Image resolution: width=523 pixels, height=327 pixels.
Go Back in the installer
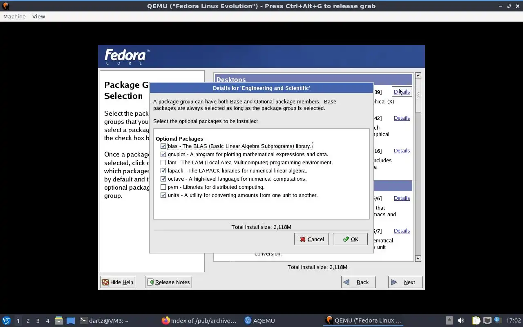tap(358, 282)
